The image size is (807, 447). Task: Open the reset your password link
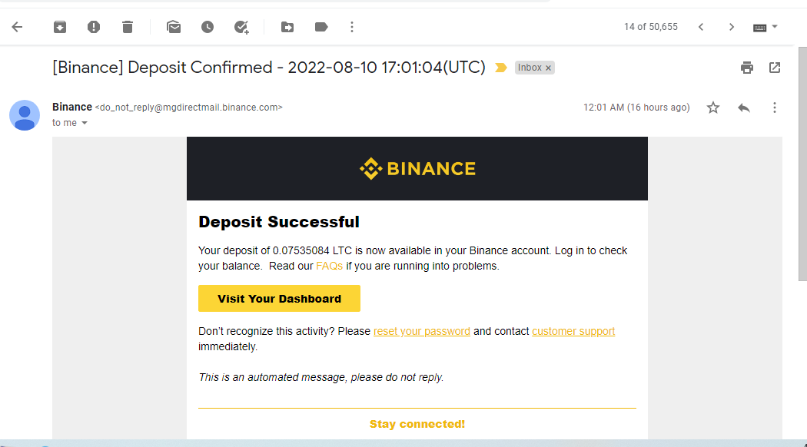pos(421,331)
